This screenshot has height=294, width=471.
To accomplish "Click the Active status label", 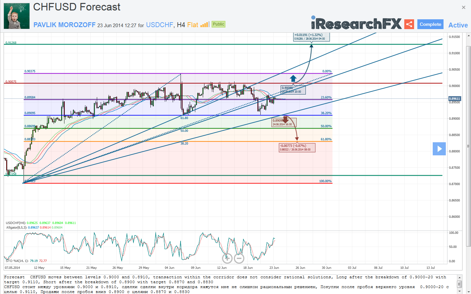I will click(458, 25).
